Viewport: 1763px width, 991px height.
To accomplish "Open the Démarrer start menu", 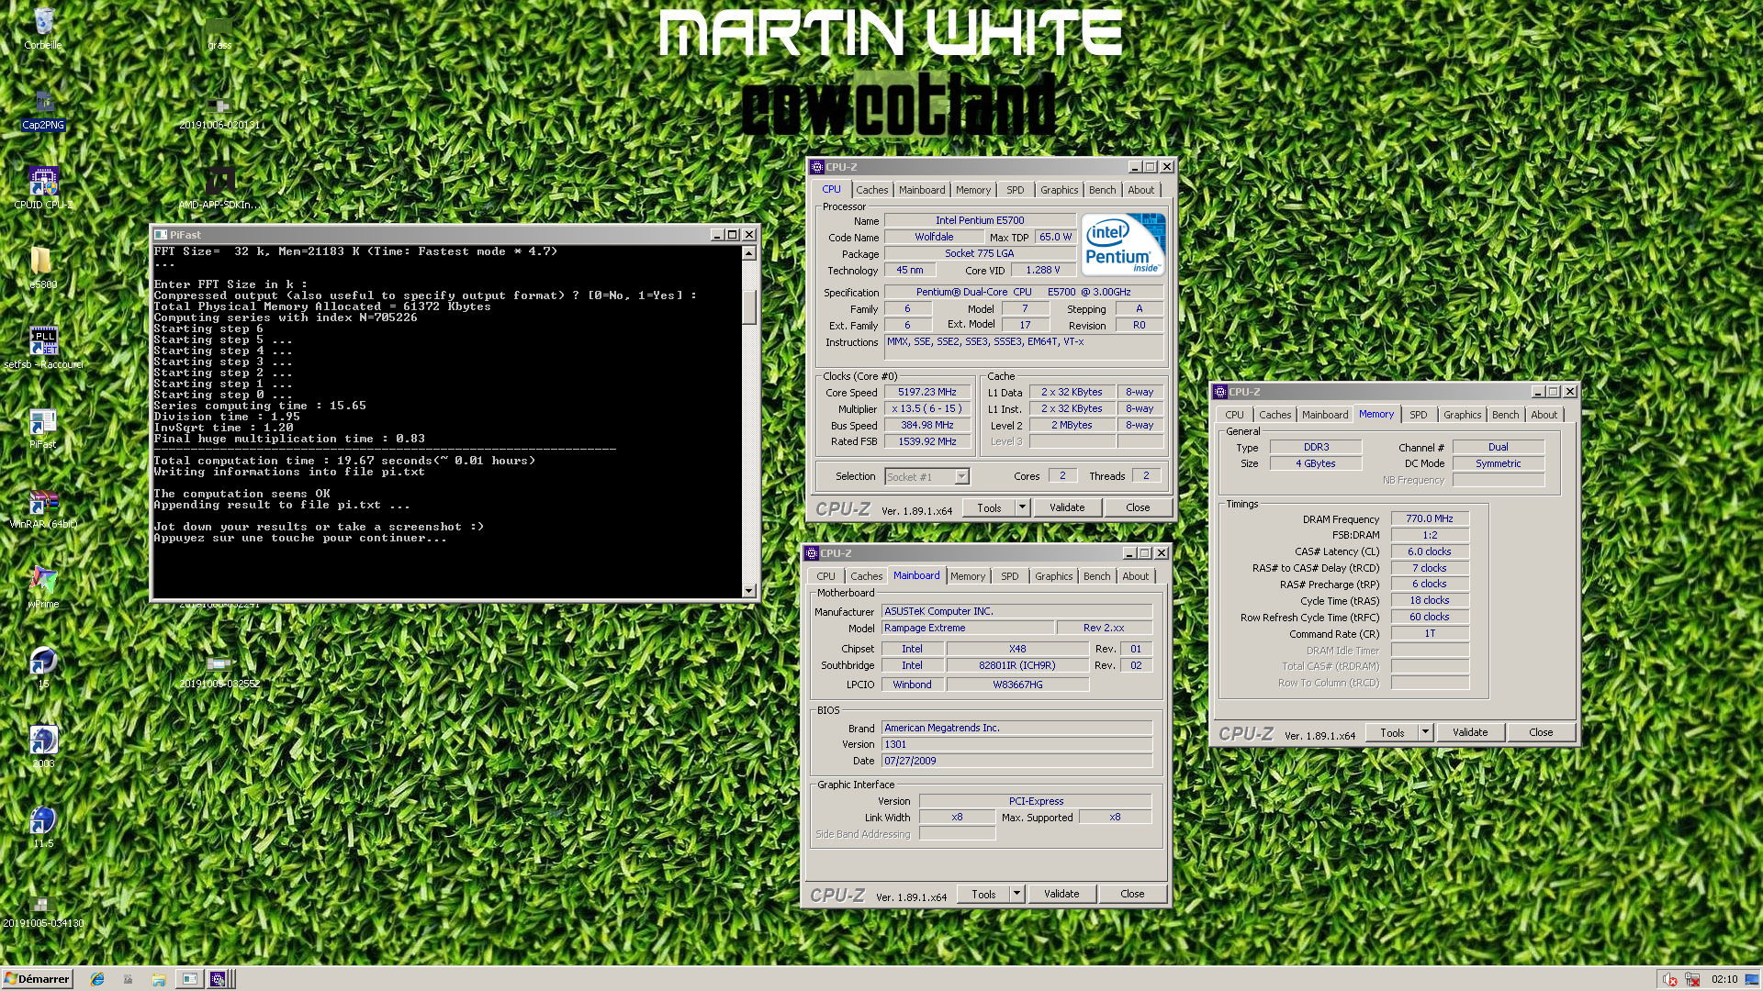I will (x=38, y=979).
